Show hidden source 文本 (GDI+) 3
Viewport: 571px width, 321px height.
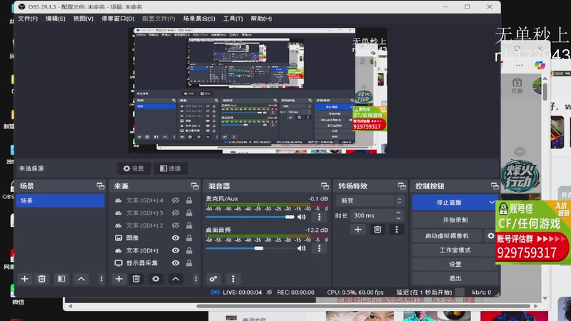point(176,213)
